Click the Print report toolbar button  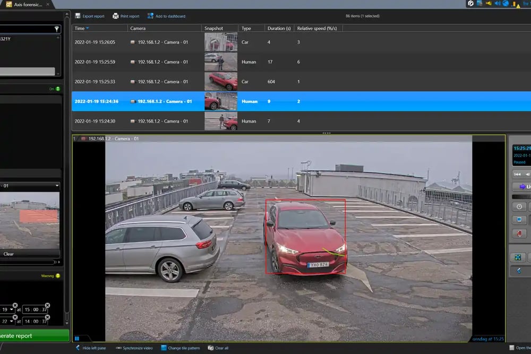pyautogui.click(x=126, y=16)
